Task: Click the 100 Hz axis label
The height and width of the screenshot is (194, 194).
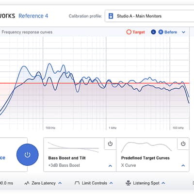Action: point(50,128)
